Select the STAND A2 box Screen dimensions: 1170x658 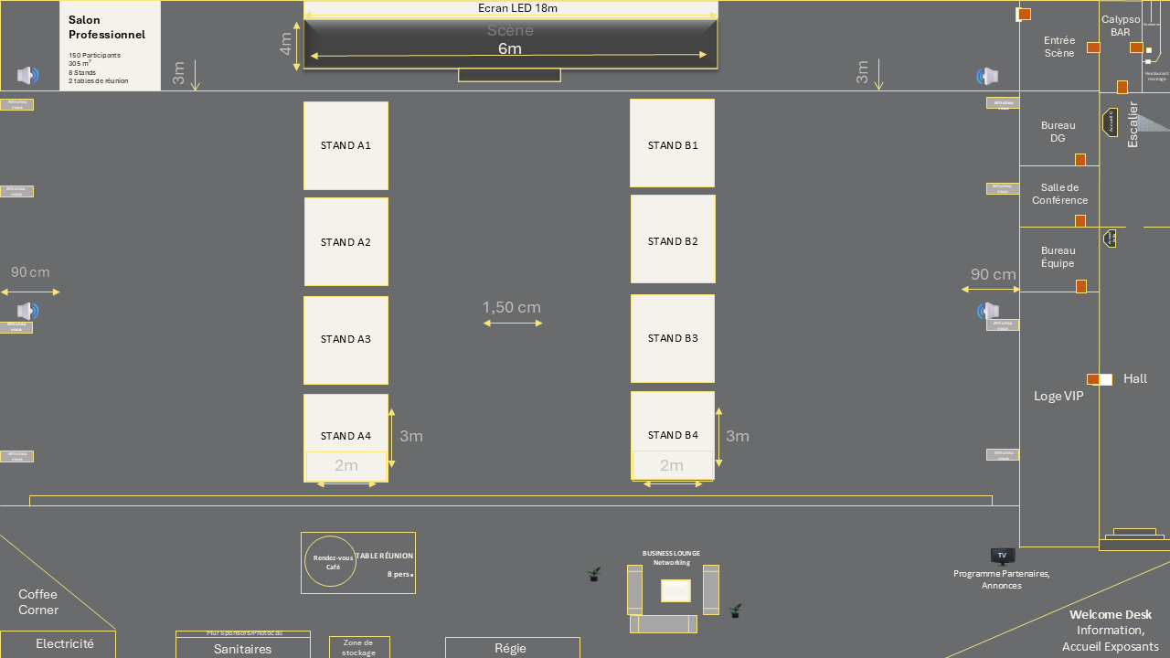point(346,242)
